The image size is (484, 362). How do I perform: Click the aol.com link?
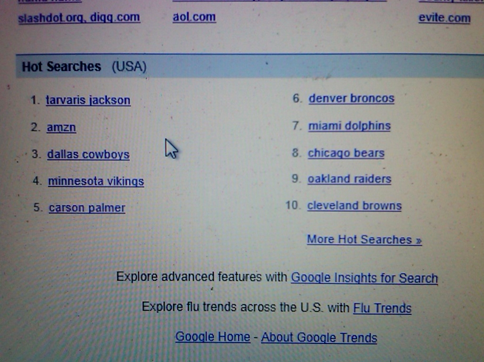pyautogui.click(x=194, y=17)
